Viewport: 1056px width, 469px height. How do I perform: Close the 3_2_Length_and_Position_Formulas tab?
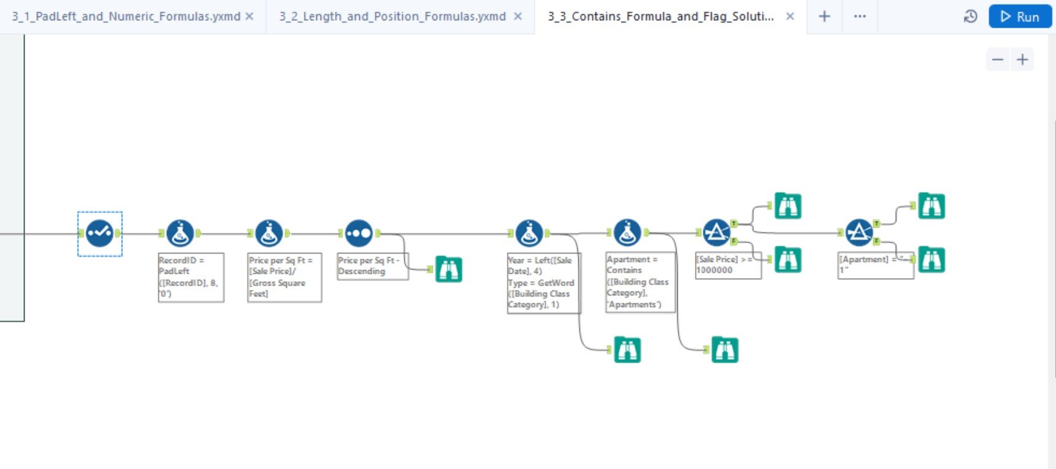tap(518, 17)
